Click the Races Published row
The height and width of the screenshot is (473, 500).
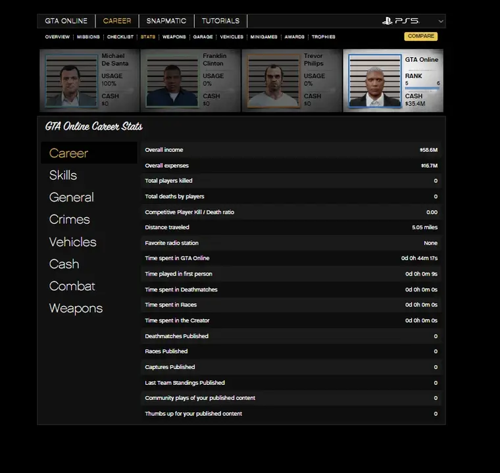(x=291, y=351)
